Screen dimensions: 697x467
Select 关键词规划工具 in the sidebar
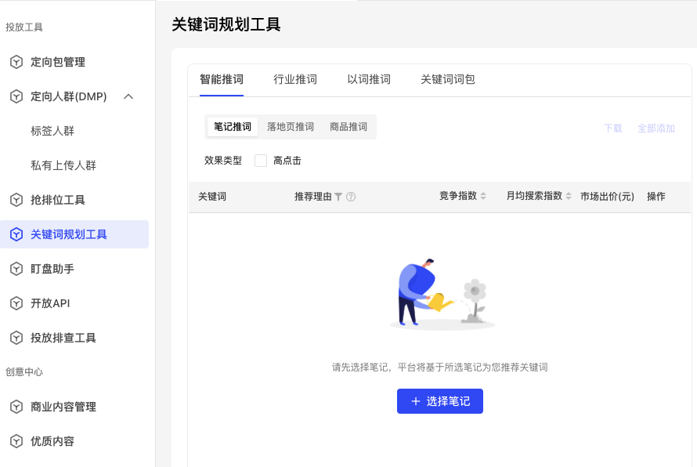tap(74, 234)
